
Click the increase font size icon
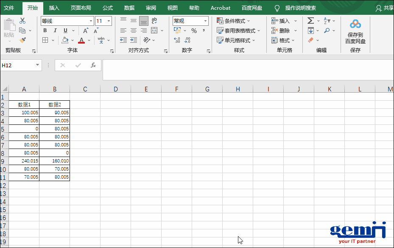[x=86, y=31]
